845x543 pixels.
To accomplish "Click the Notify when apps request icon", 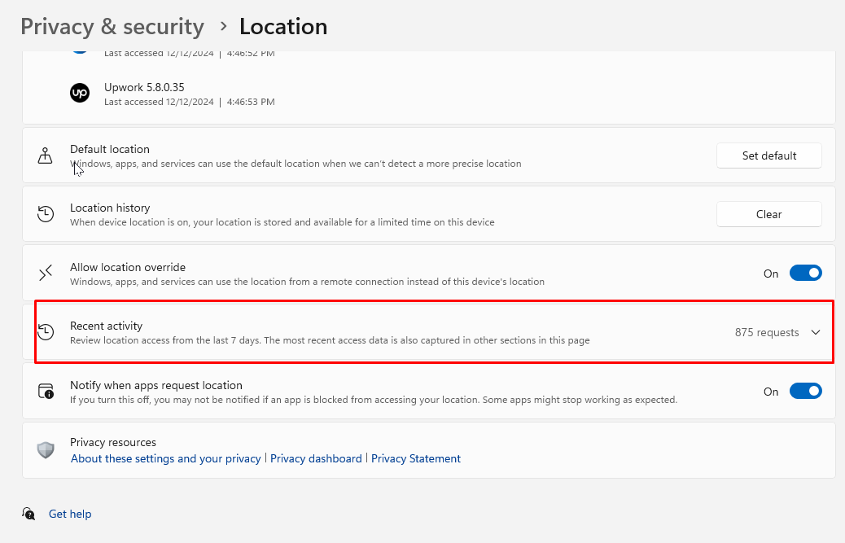I will click(x=46, y=392).
